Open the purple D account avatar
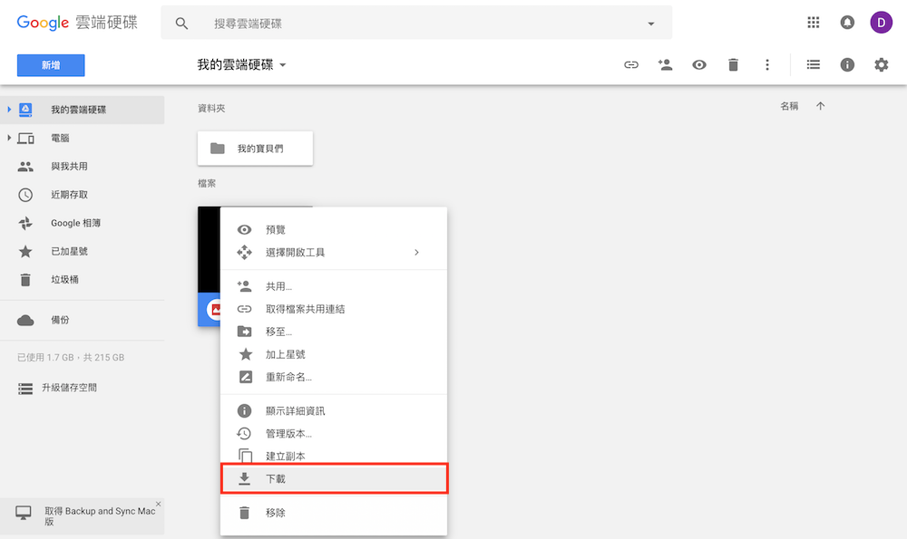907x539 pixels. pos(881,23)
